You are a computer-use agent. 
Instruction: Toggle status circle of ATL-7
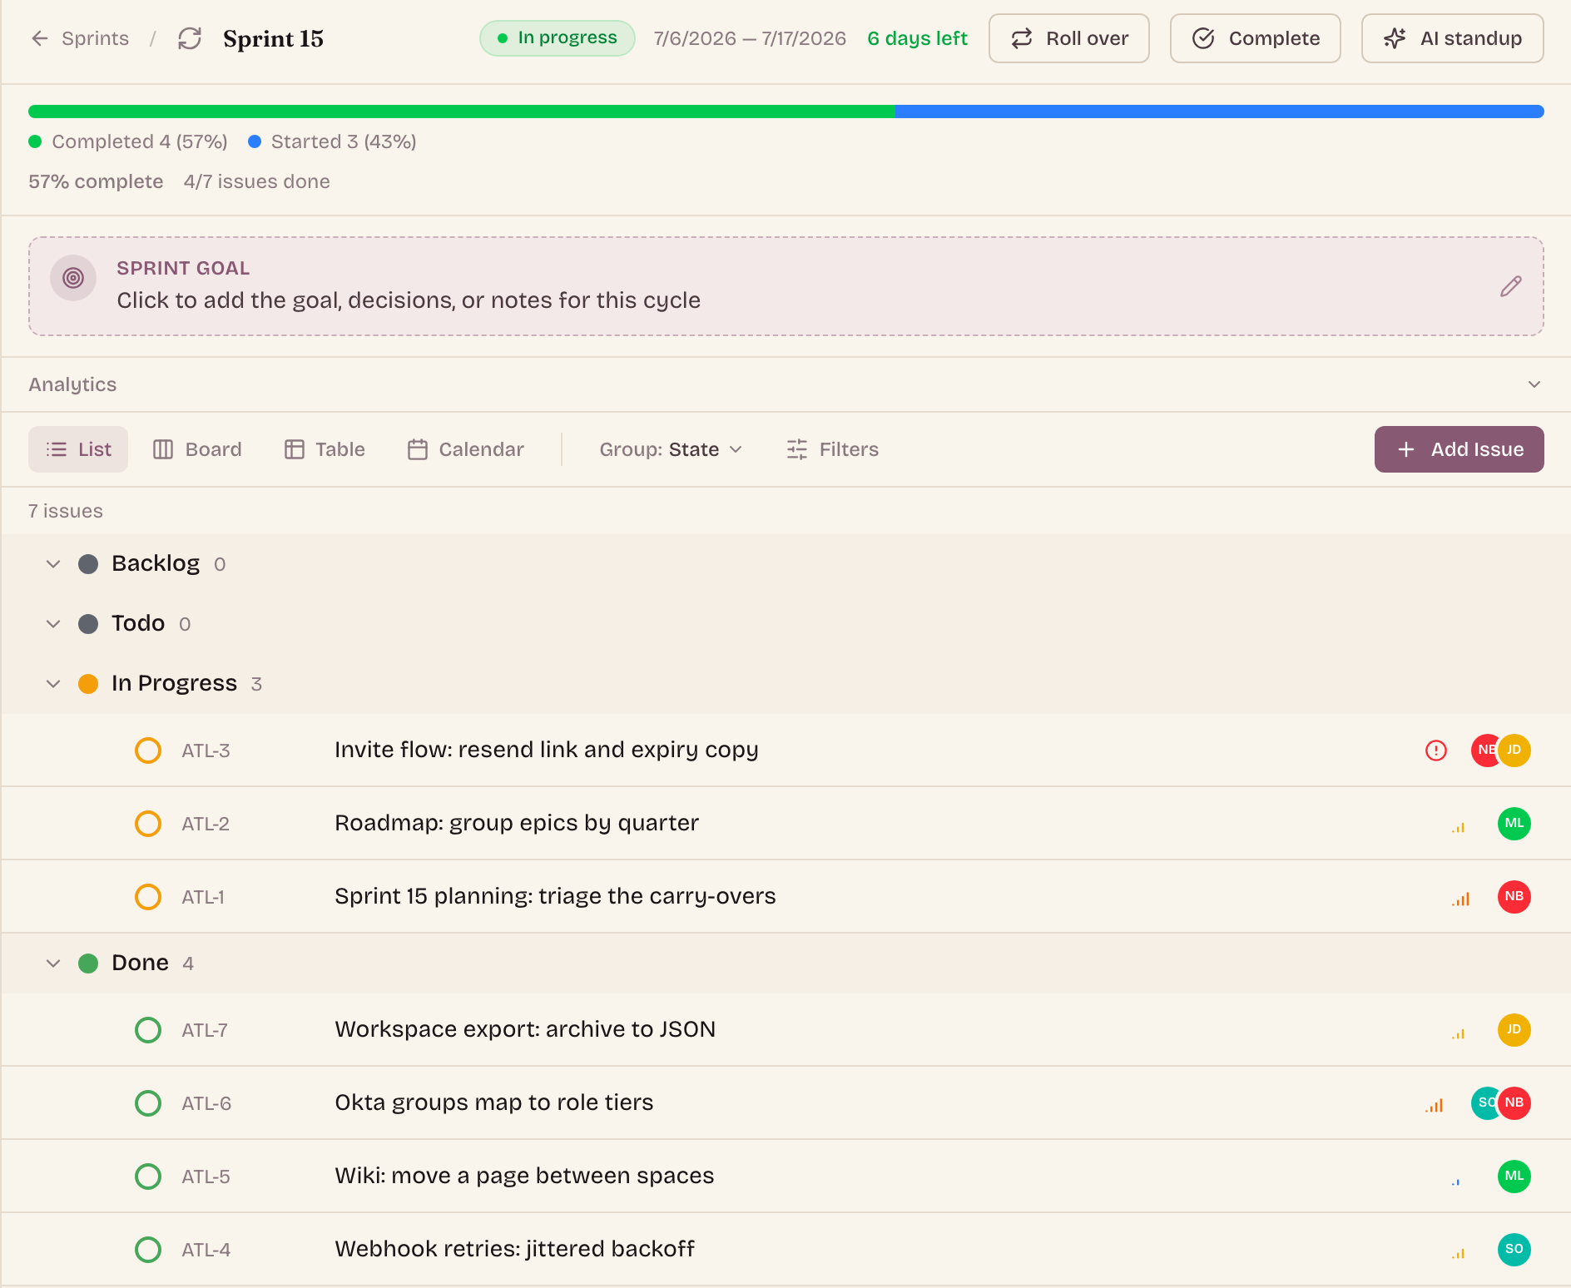(148, 1030)
